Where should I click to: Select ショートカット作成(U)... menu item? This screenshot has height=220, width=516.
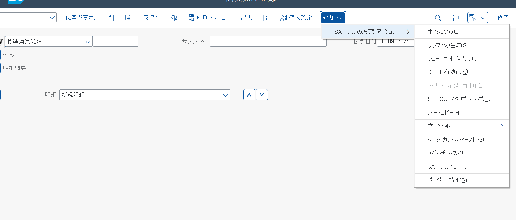coord(462,59)
